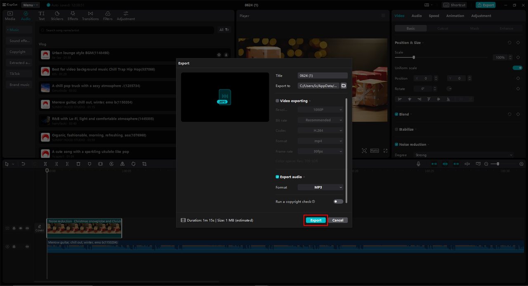Image resolution: width=528 pixels, height=286 pixels.
Task: Open the Frame rate 30fps dropdown
Action: coord(321,151)
